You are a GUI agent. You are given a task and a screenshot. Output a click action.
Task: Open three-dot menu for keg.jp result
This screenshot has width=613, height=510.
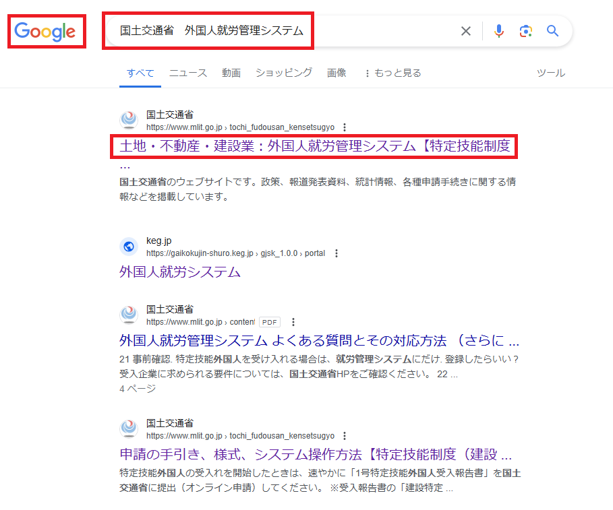click(336, 253)
